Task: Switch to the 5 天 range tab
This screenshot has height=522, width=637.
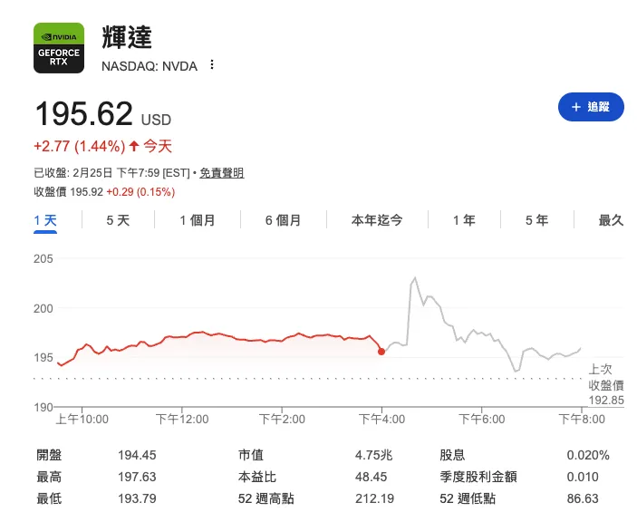Action: [118, 220]
